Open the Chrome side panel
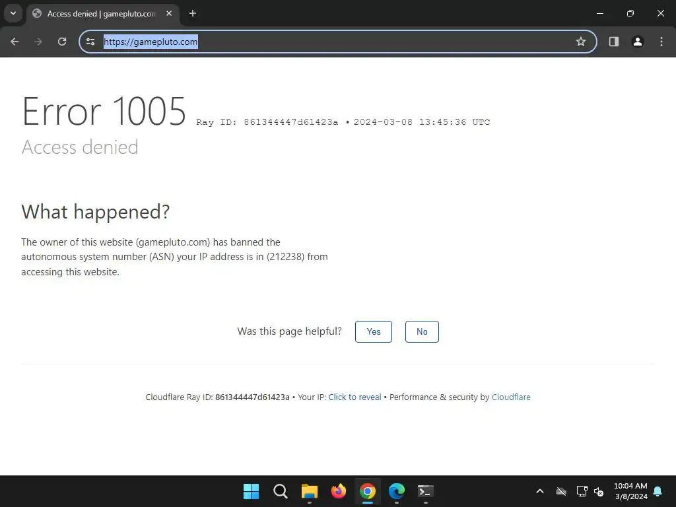The width and height of the screenshot is (676, 507). tap(614, 42)
